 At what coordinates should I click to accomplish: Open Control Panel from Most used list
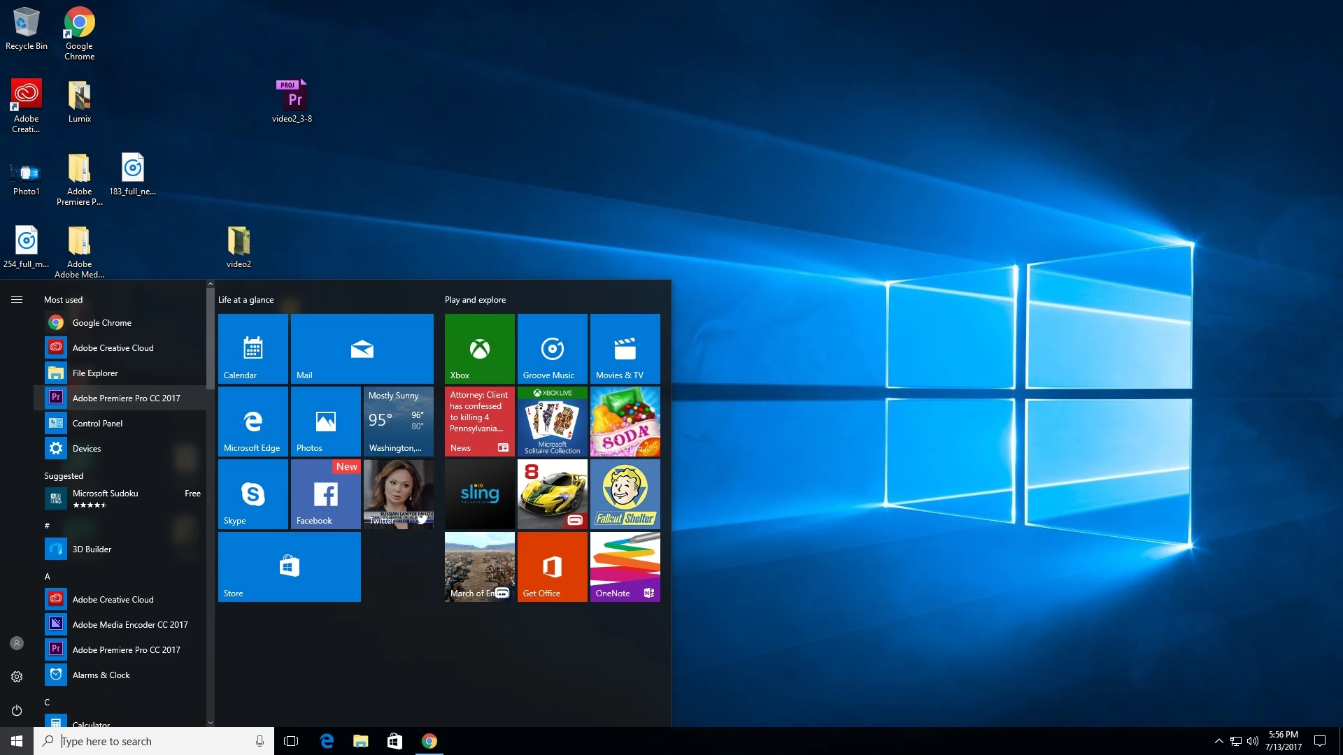pyautogui.click(x=97, y=423)
